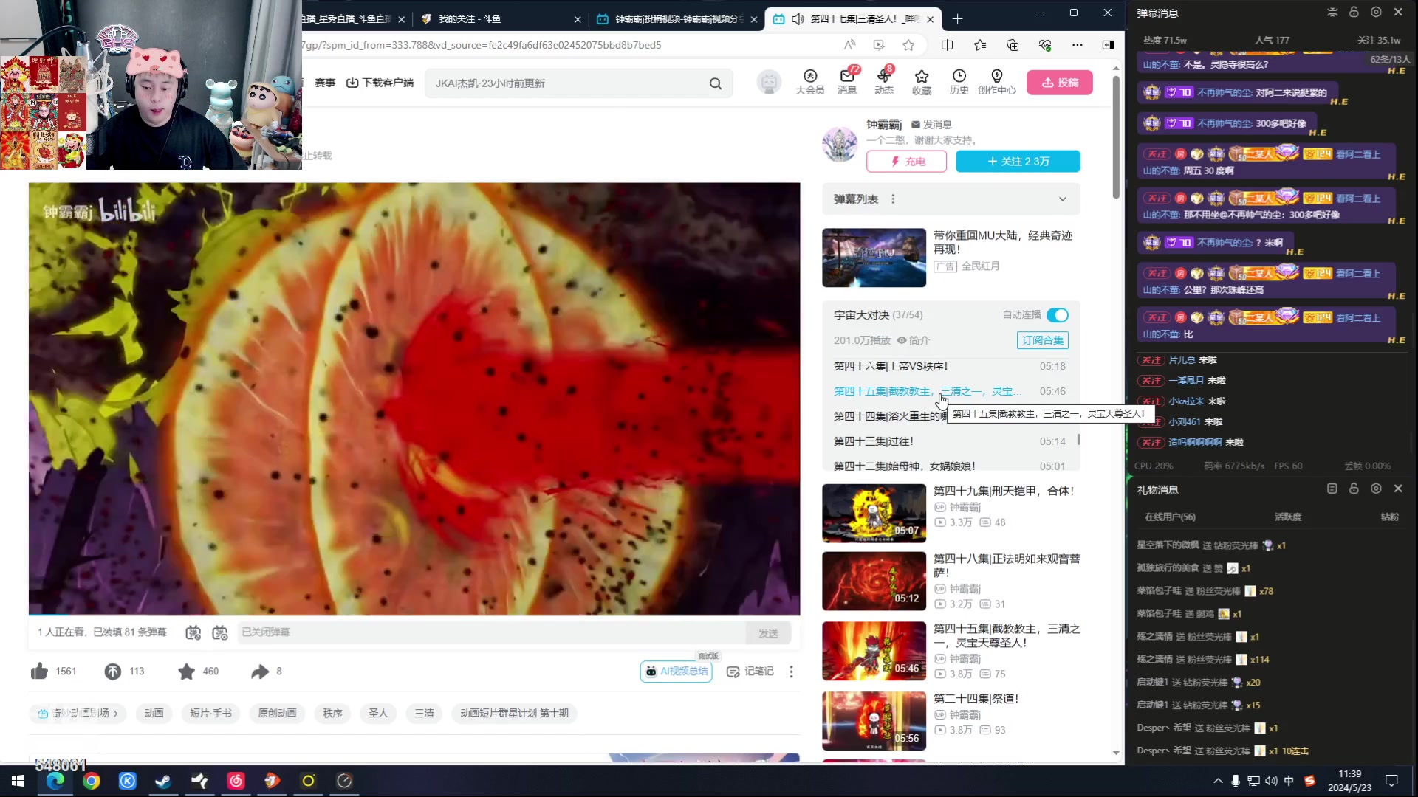Click the playlist scrollbar thumb
Image resolution: width=1418 pixels, height=797 pixels.
tap(1079, 439)
